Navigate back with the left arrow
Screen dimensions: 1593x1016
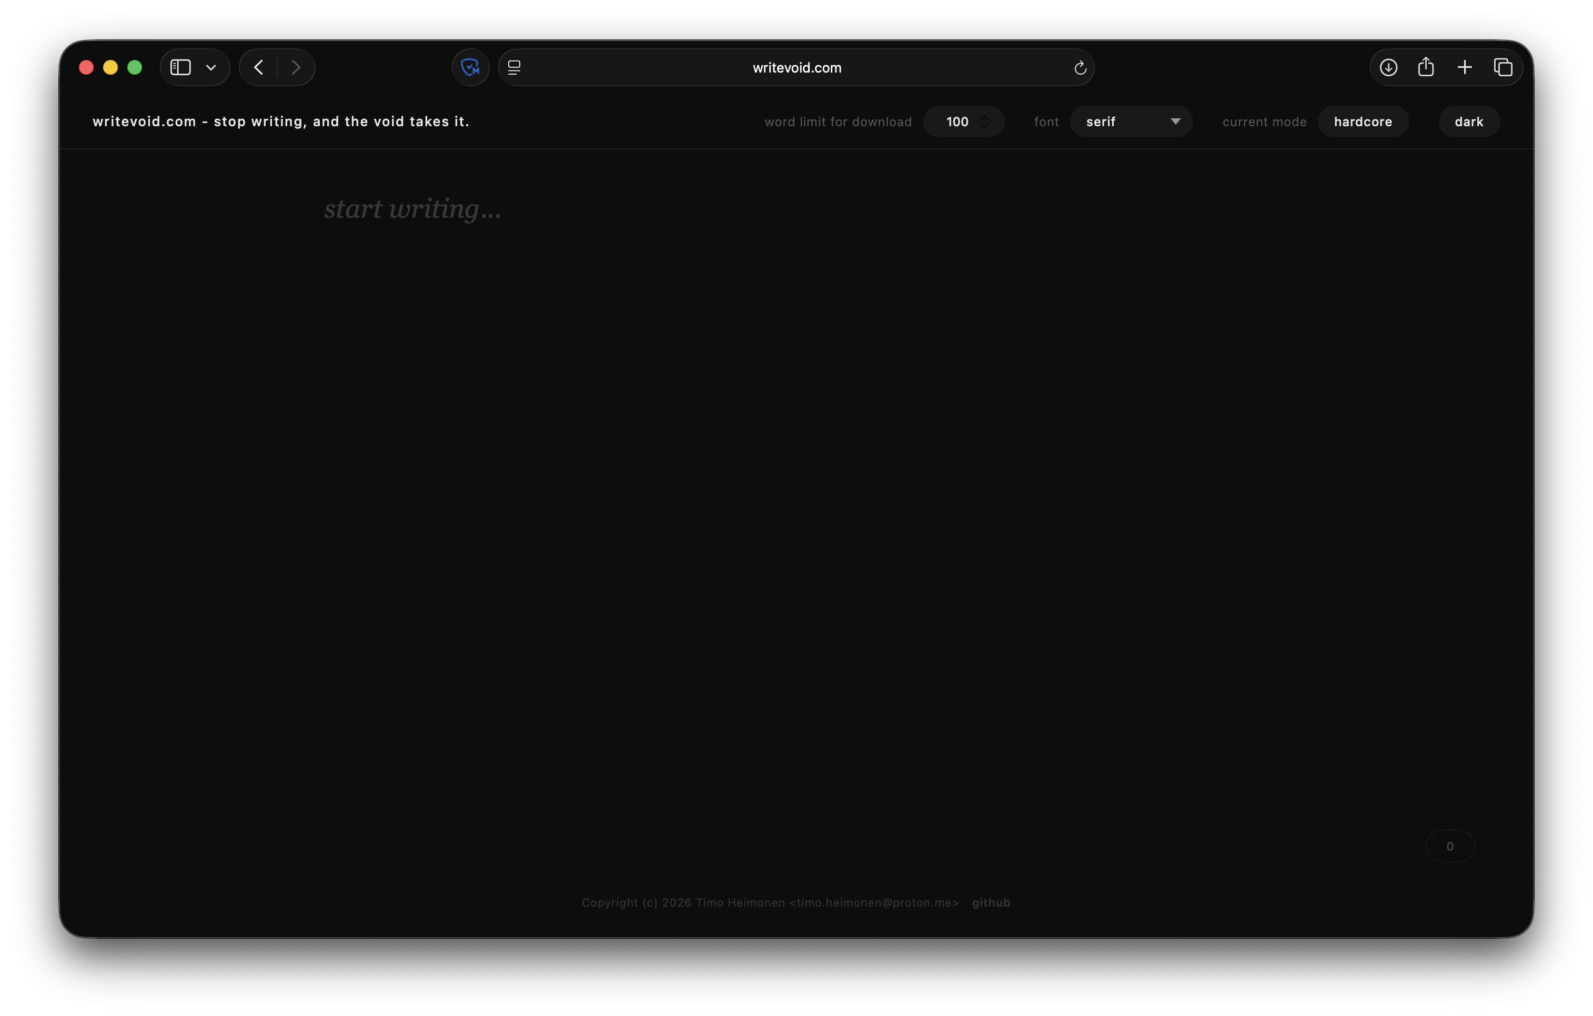[258, 67]
